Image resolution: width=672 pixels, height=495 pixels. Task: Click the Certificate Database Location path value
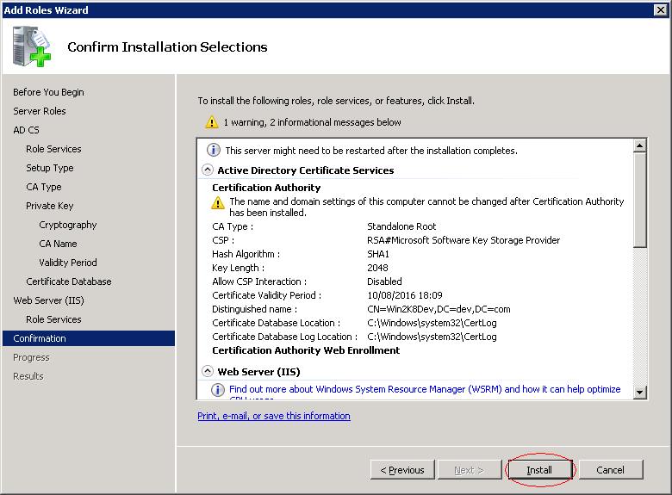432,323
